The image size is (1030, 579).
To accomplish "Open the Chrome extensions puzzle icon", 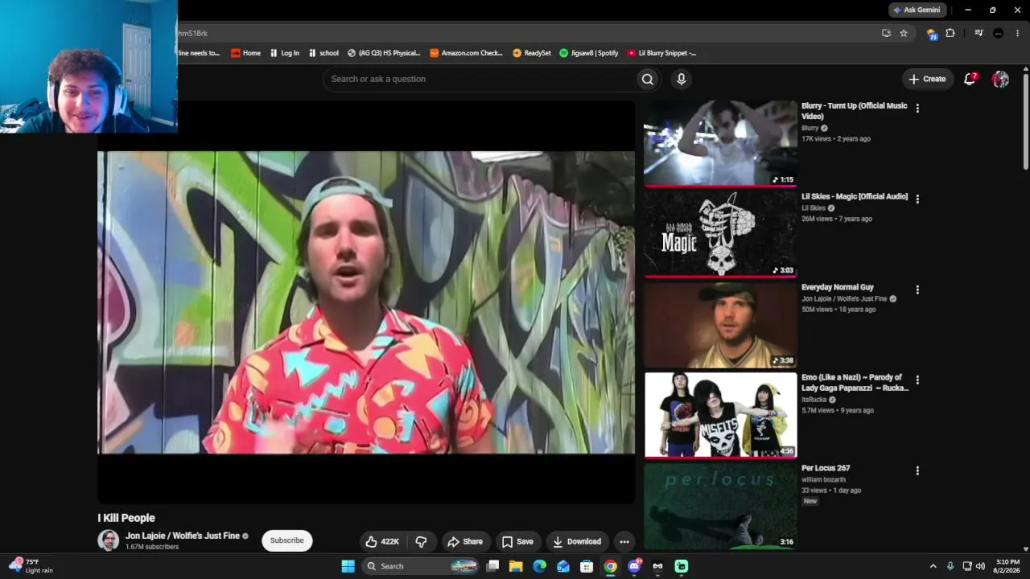I will (950, 33).
